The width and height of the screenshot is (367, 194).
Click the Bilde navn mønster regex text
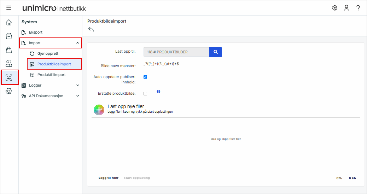[161, 64]
